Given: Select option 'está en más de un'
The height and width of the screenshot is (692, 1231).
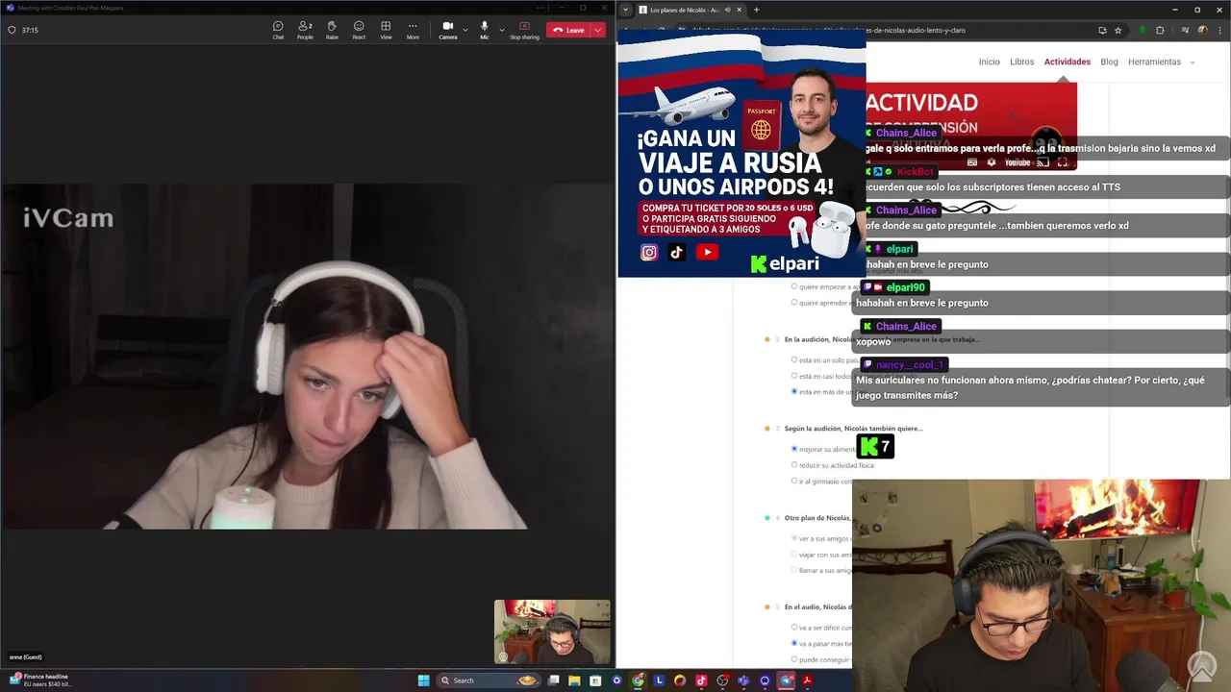Looking at the screenshot, I should [x=794, y=391].
